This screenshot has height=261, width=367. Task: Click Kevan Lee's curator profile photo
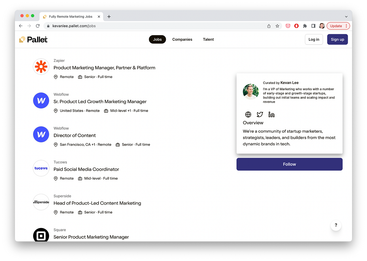251,92
